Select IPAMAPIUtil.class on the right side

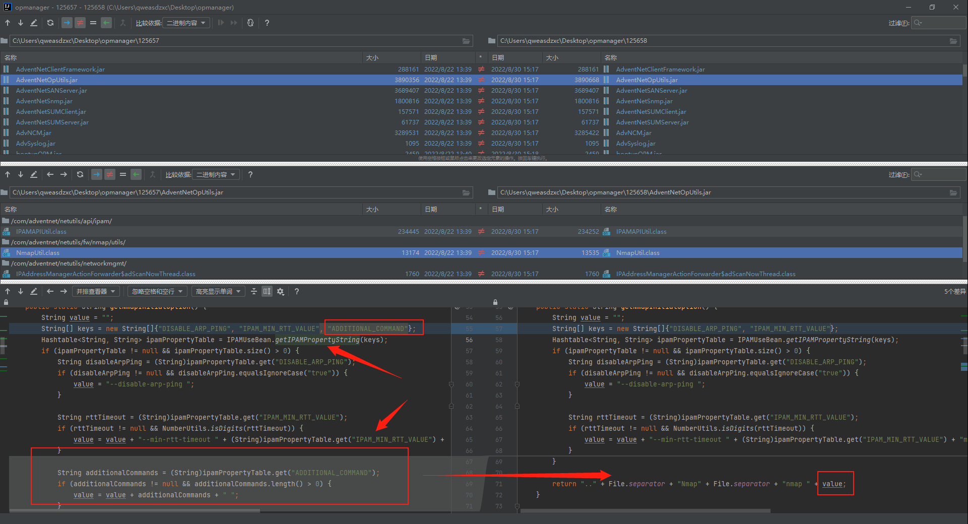pyautogui.click(x=641, y=232)
